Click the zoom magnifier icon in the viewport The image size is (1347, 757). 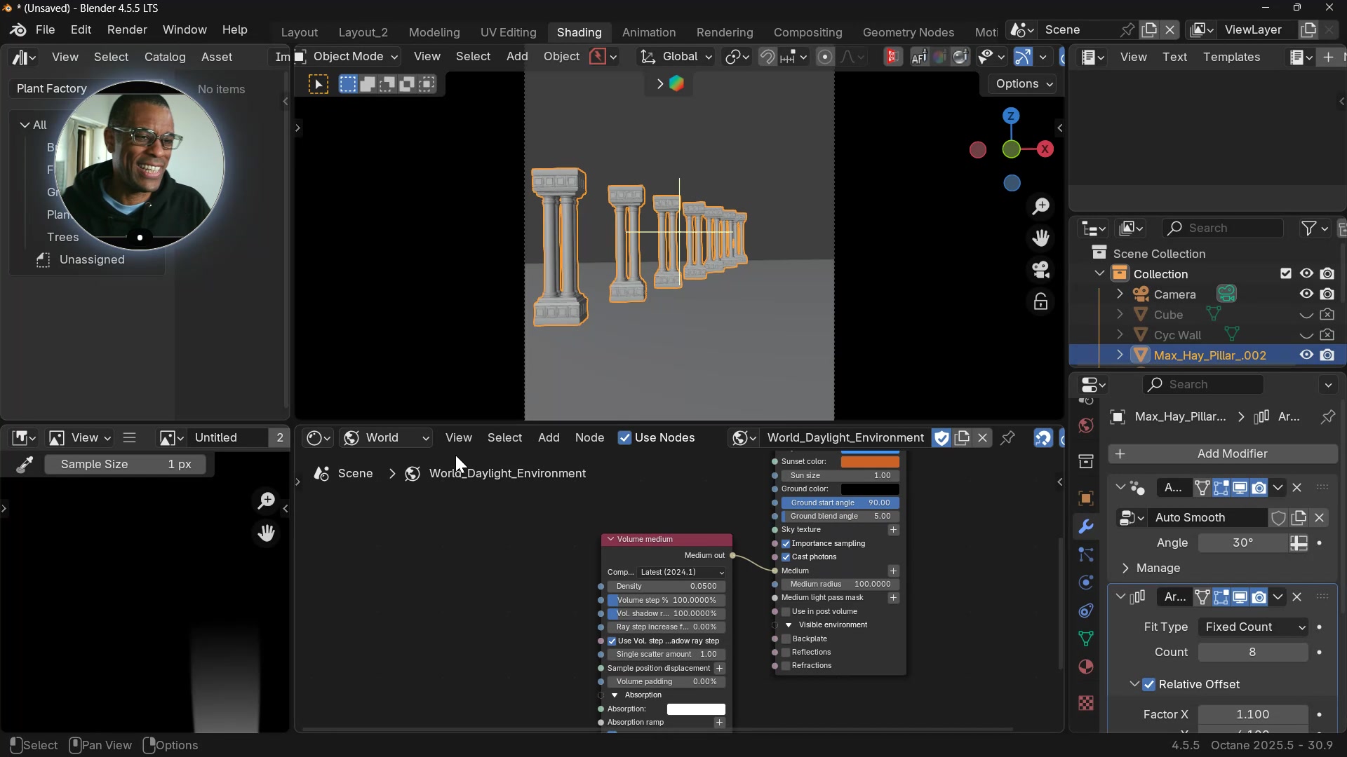tap(1041, 206)
